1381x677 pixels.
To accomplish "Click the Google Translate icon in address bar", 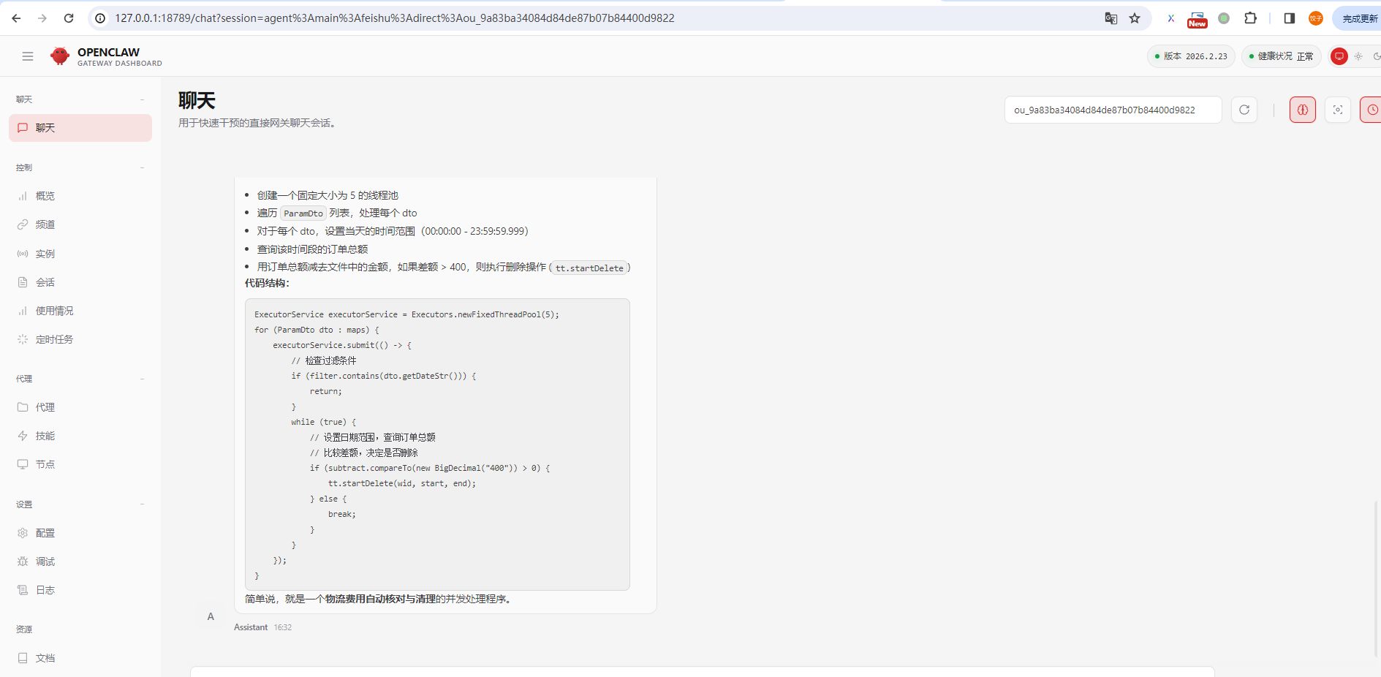I will (1111, 18).
